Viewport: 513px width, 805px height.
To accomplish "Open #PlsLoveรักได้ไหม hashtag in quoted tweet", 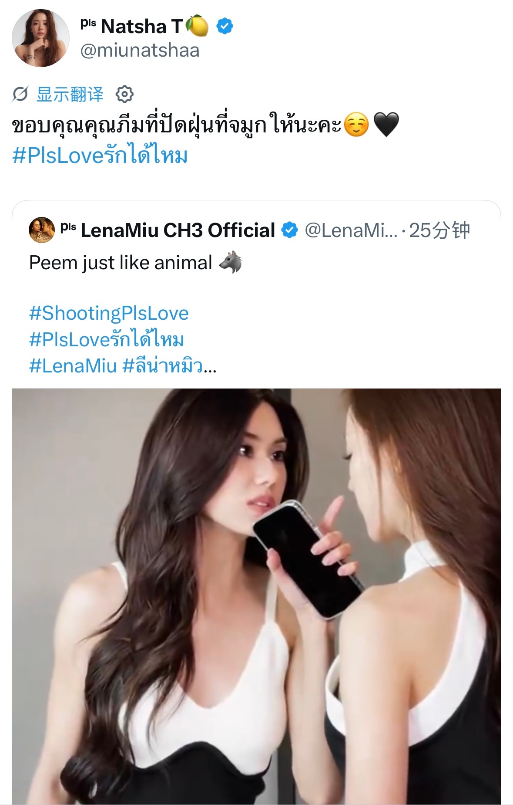I will pos(107,339).
